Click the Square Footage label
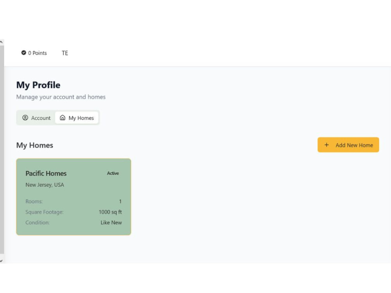This screenshot has width=391, height=293. pyautogui.click(x=45, y=212)
